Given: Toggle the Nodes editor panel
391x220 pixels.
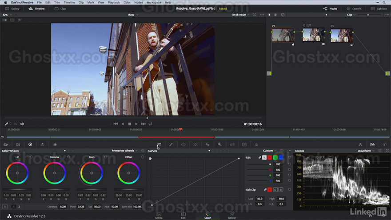Looking at the screenshot, I should click(x=330, y=8).
